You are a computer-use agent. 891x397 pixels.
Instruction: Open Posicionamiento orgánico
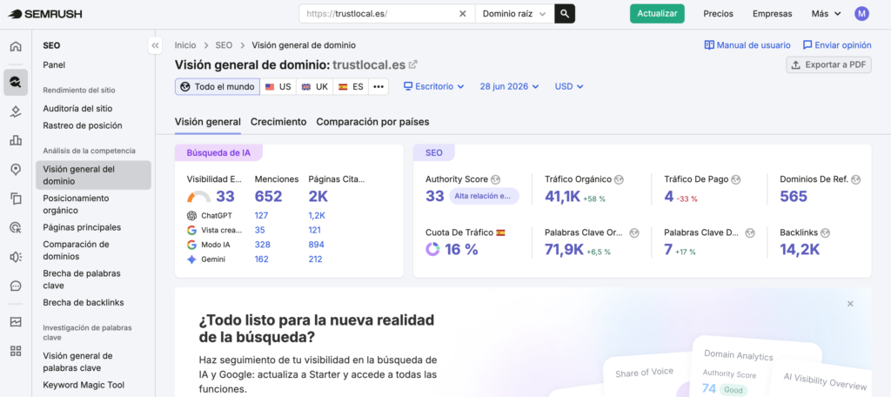[x=77, y=205]
